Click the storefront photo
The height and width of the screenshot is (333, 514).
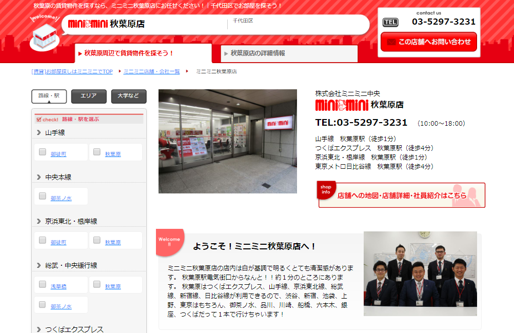tap(228, 141)
